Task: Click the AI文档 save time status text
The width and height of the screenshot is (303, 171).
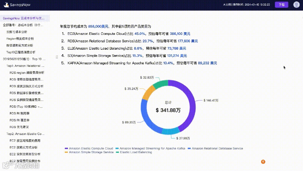Action: 247,5
